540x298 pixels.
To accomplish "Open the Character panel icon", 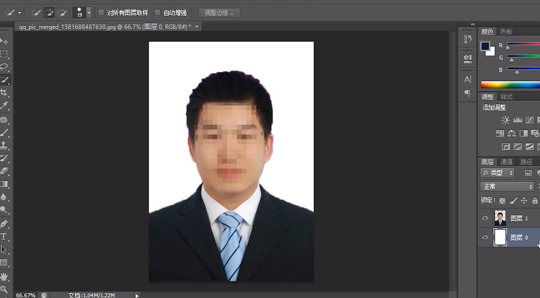I will tap(467, 79).
